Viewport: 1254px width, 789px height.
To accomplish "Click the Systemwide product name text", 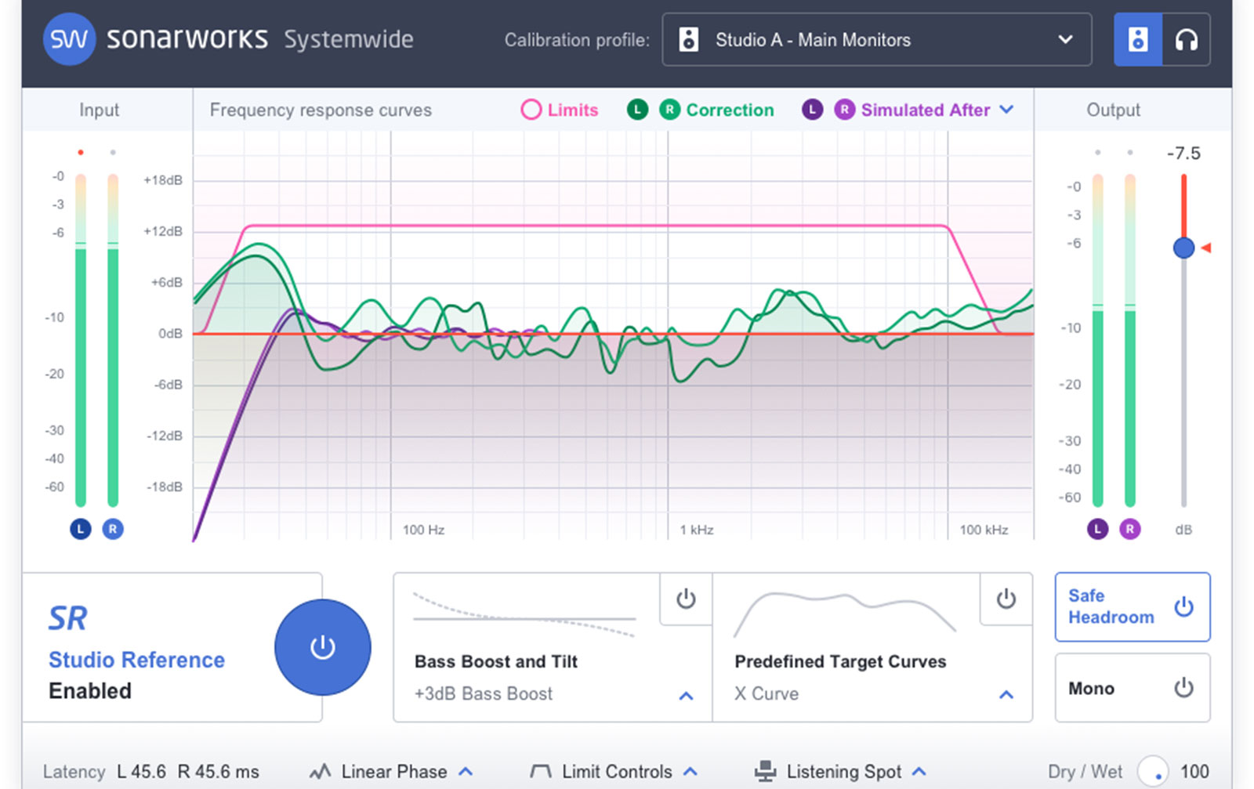I will [x=349, y=39].
